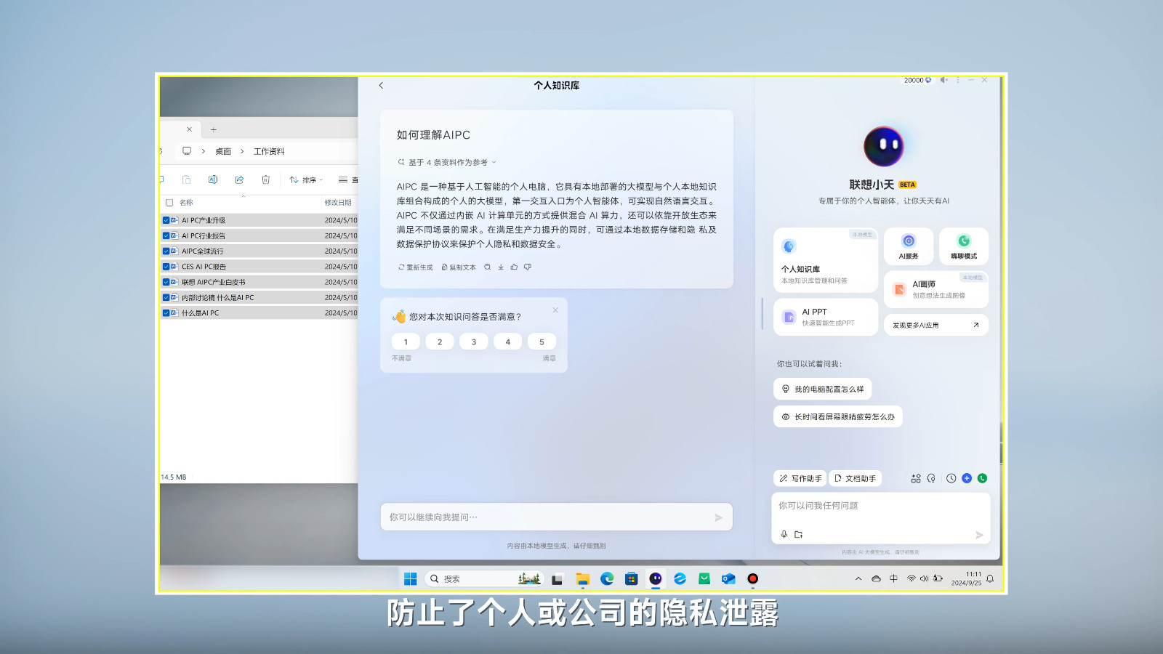Click the 联想小天 avatar

tap(883, 146)
